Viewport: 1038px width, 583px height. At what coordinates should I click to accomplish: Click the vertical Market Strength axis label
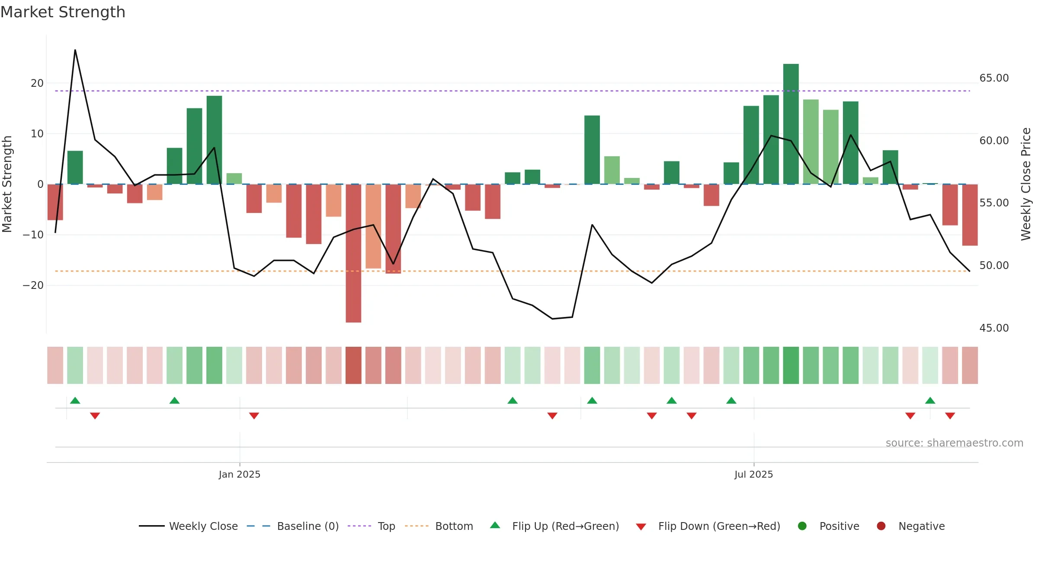point(7,184)
